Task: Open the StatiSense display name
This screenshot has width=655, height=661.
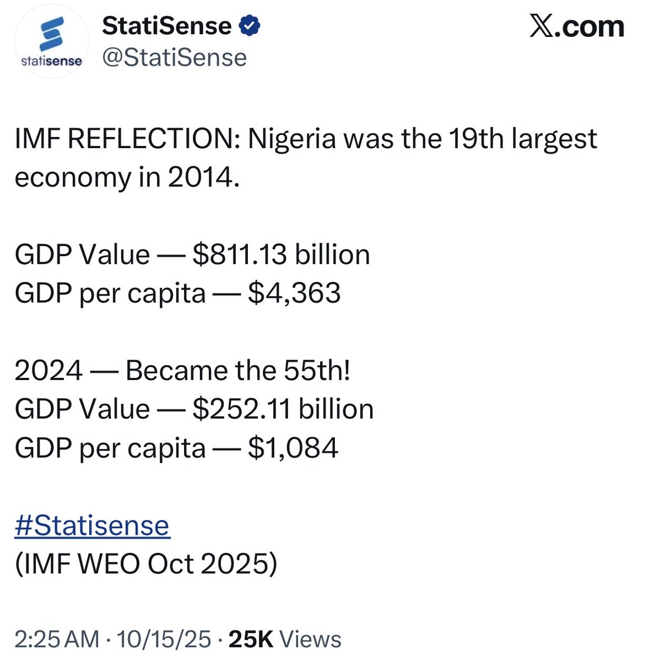Action: click(167, 26)
